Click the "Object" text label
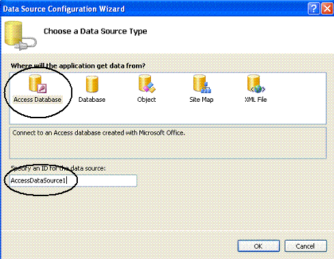The height and width of the screenshot is (259, 334). pyautogui.click(x=146, y=100)
